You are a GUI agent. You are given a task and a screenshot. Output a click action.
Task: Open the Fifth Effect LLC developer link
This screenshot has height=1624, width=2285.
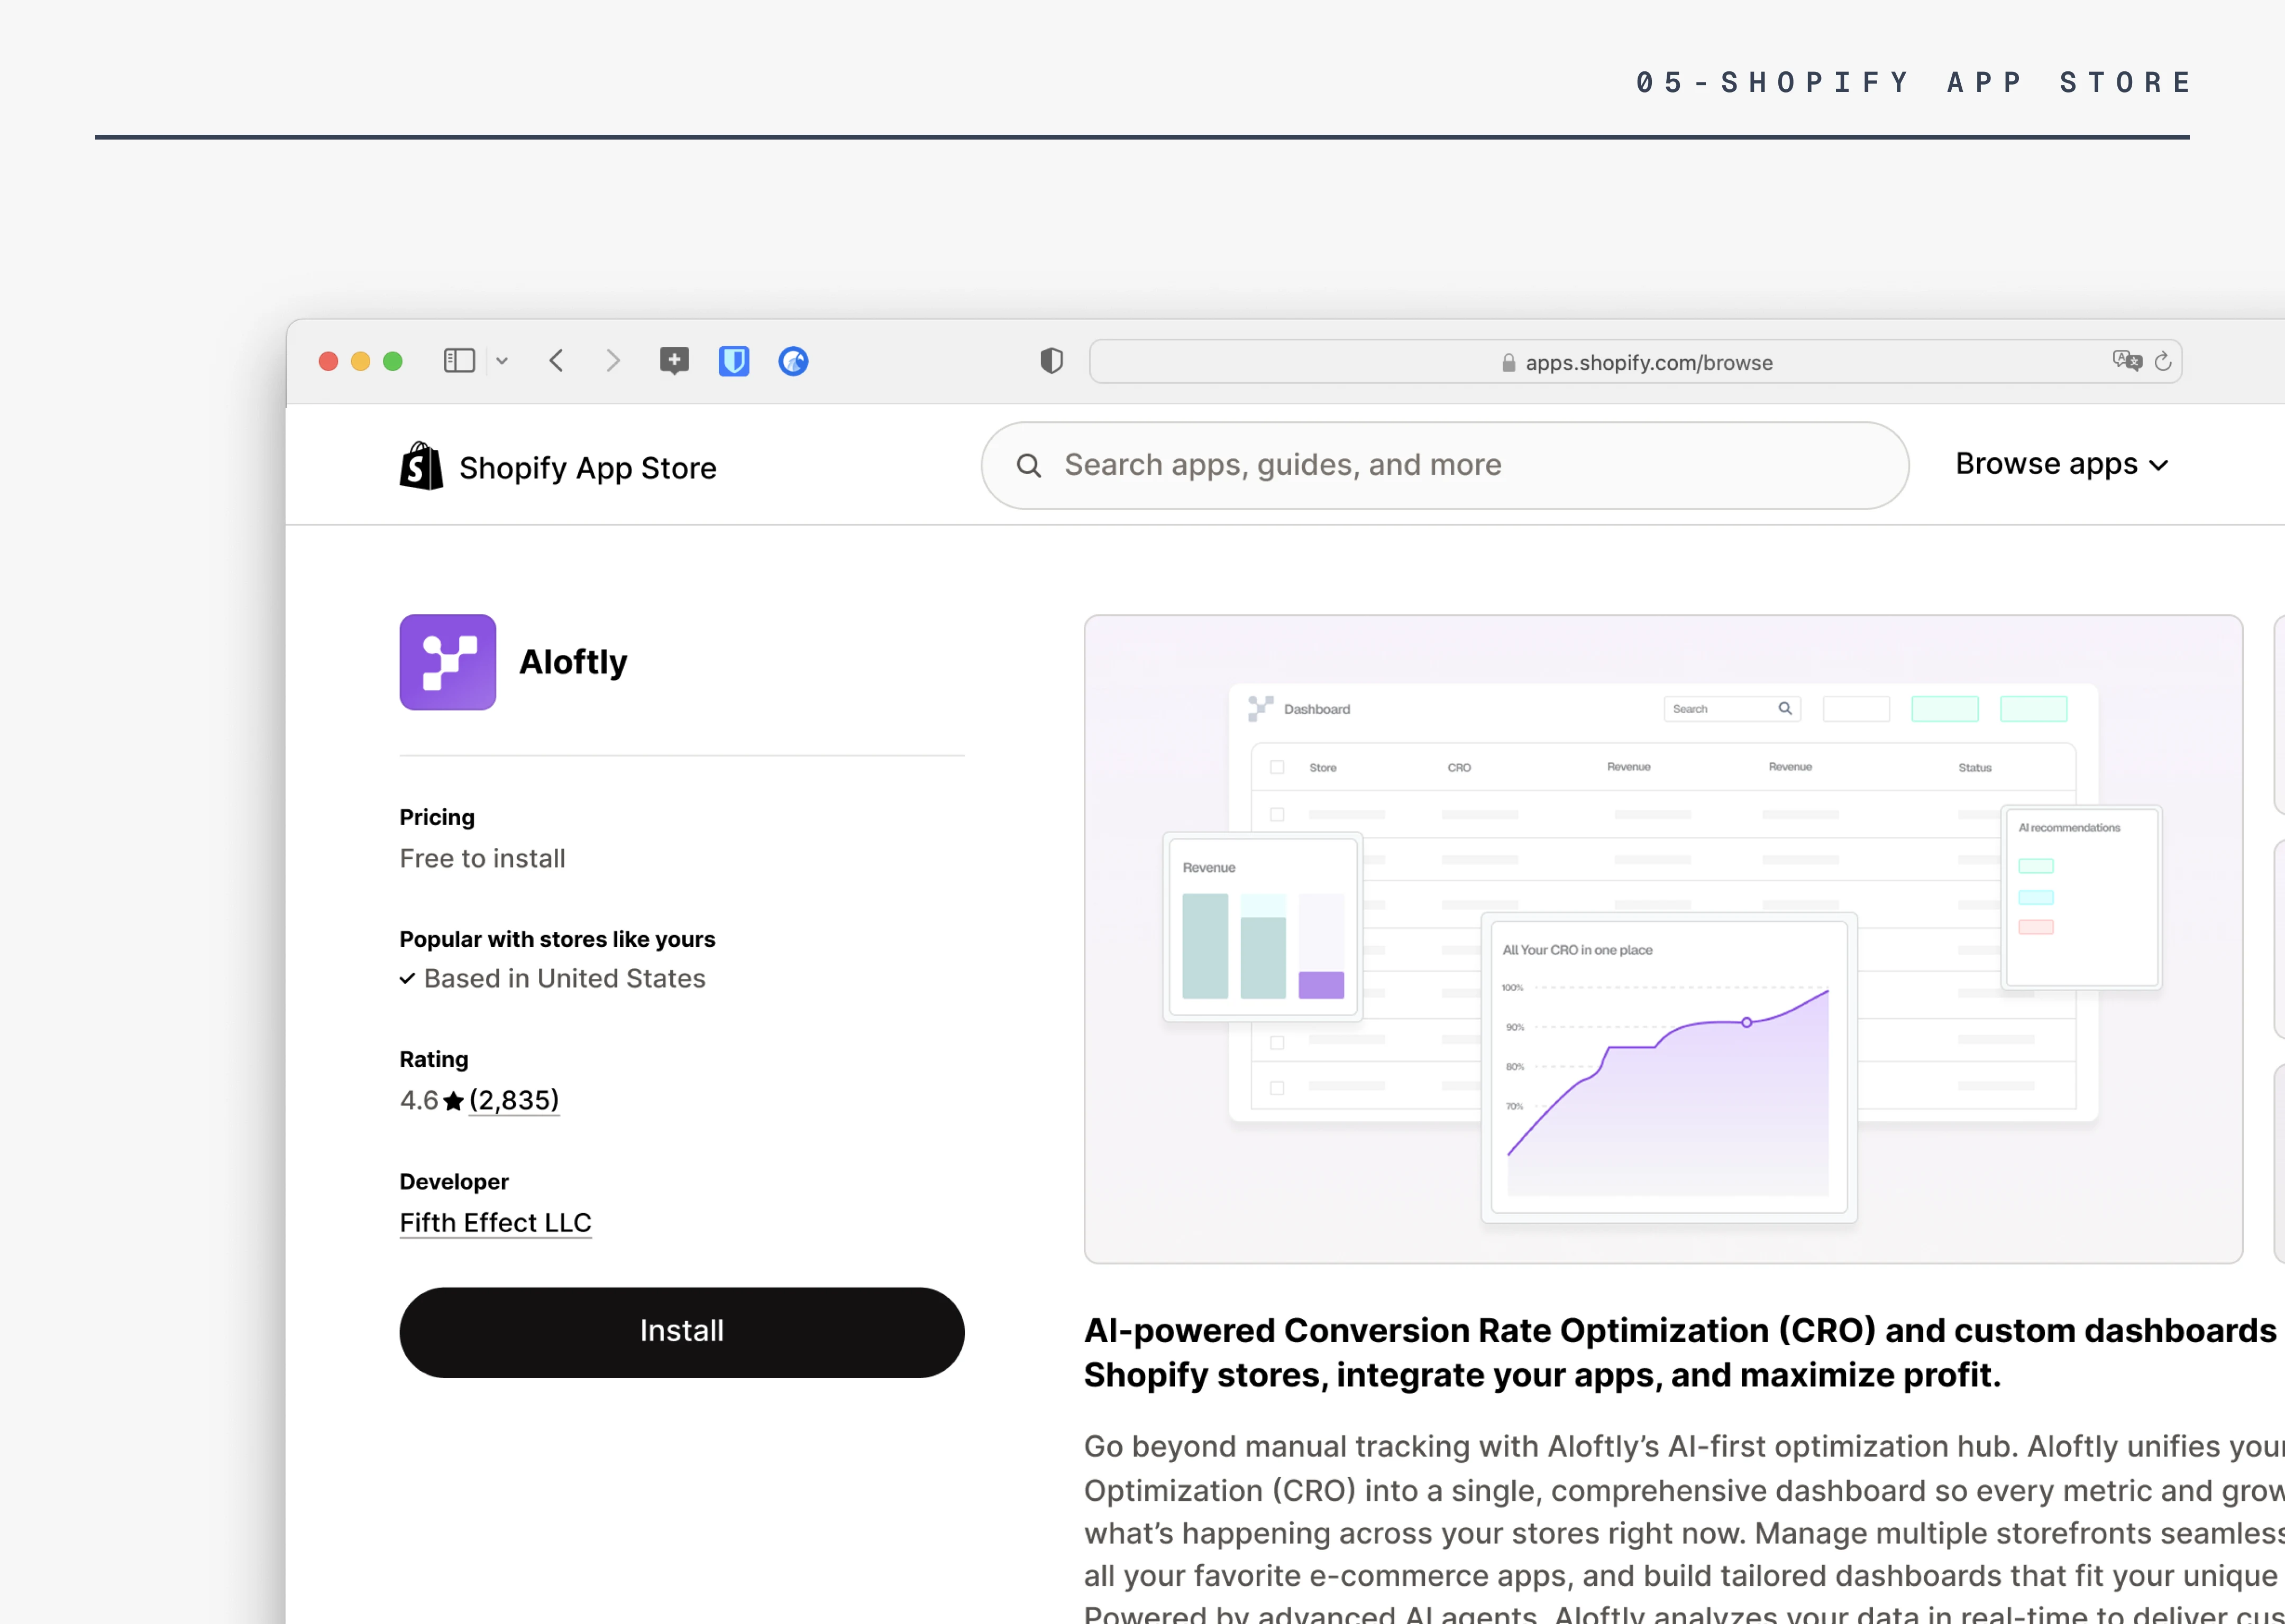tap(496, 1223)
